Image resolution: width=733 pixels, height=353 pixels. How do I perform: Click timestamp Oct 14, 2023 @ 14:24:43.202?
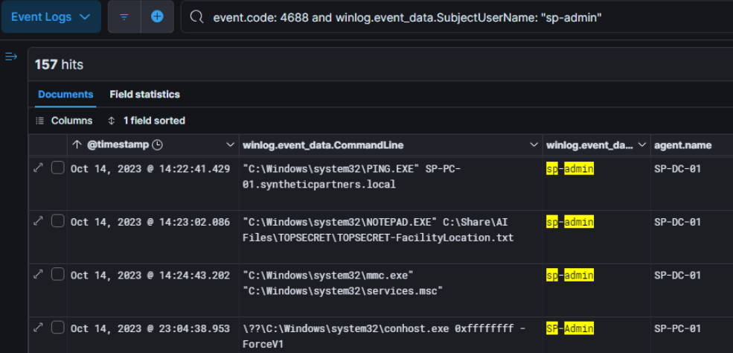(x=150, y=276)
